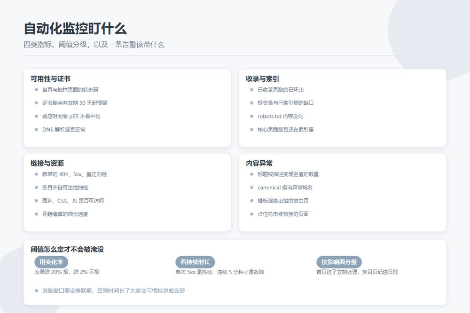
Task: Click bullet 核心页面是否还在索引里
Action: tap(286, 130)
